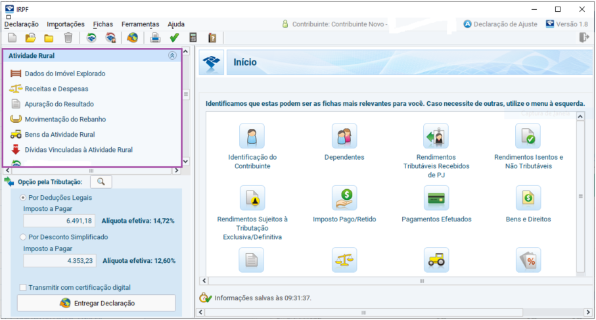Click the green arrow restore icon in toolbar
The height and width of the screenshot is (320, 596).
91,37
